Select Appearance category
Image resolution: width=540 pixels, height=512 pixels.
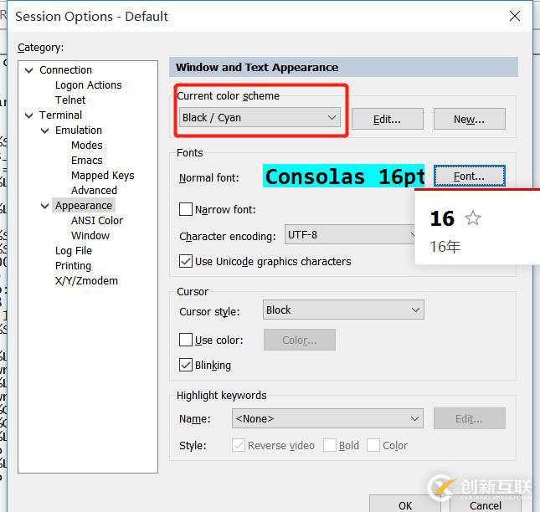(x=84, y=206)
